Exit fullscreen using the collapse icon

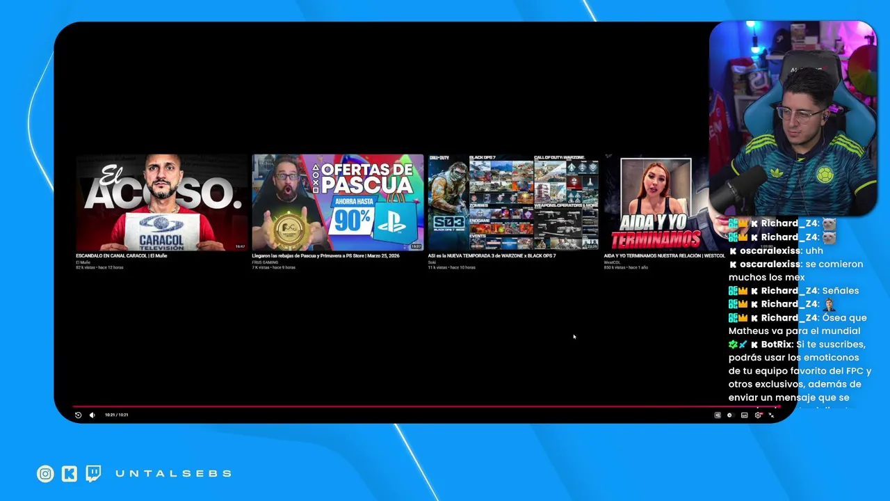(x=771, y=415)
